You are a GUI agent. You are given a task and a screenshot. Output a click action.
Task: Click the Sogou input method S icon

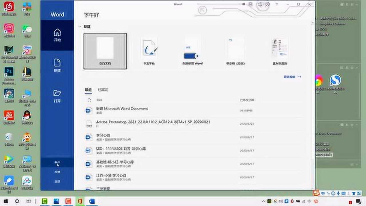pos(316,193)
